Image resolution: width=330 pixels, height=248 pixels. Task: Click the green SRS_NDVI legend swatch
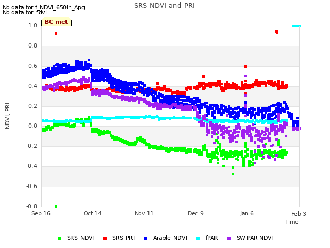[60, 238]
